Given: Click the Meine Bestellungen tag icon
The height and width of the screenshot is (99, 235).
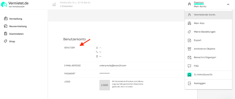Looking at the screenshot, I should click(x=189, y=32).
